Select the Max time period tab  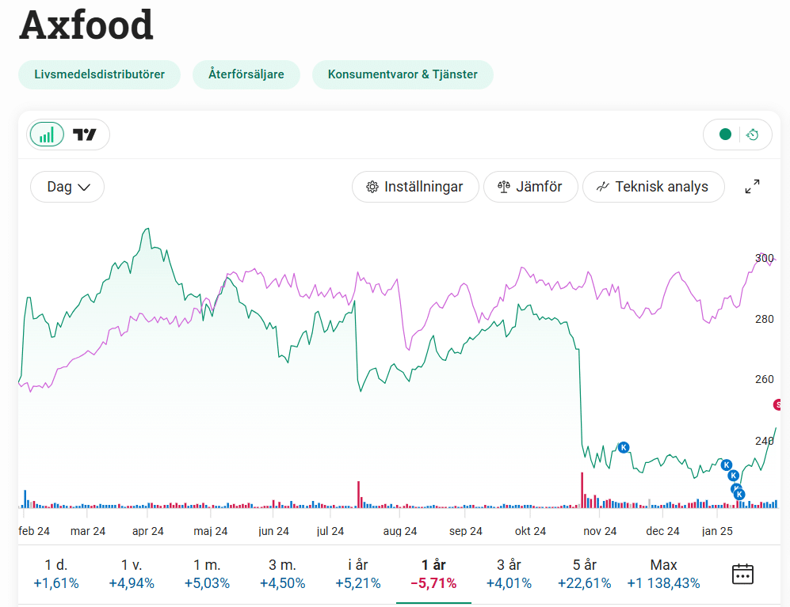(x=663, y=574)
